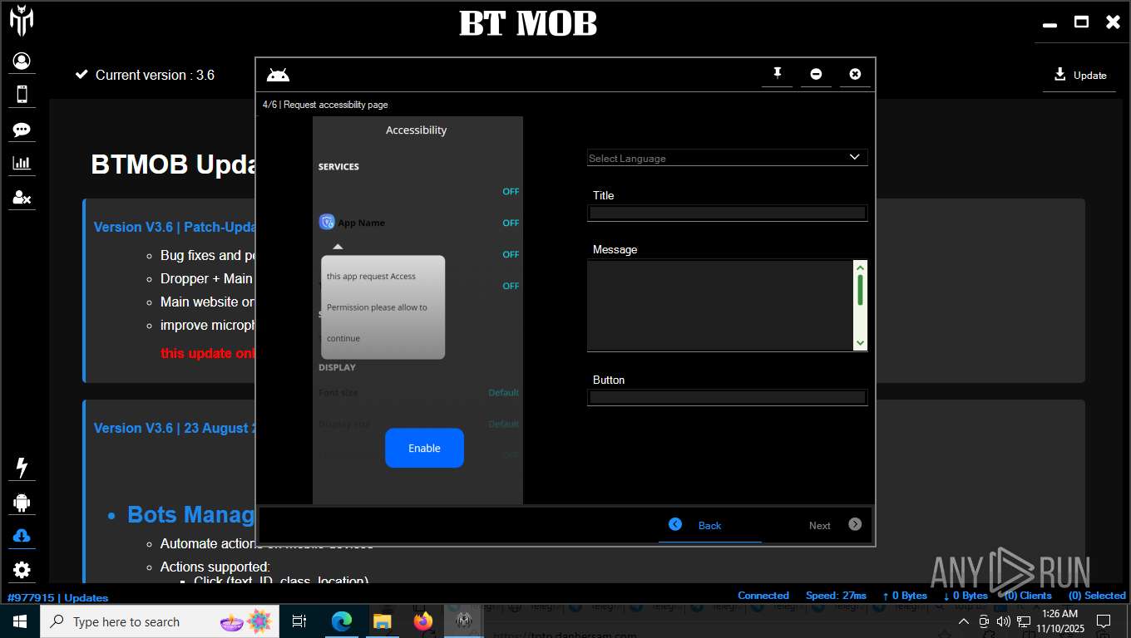Click the '(0) Clients' status entry
1131x638 pixels.
[1028, 596]
